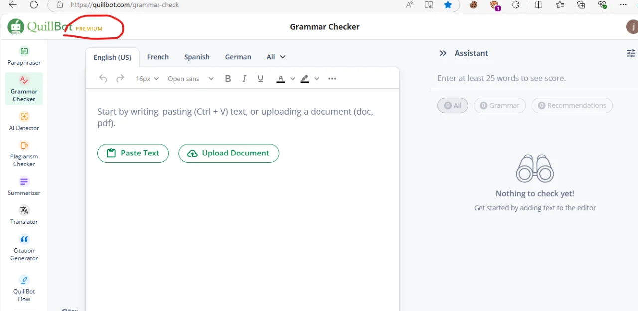
Task: Open Browser essentials heart icon
Action: click(x=602, y=5)
